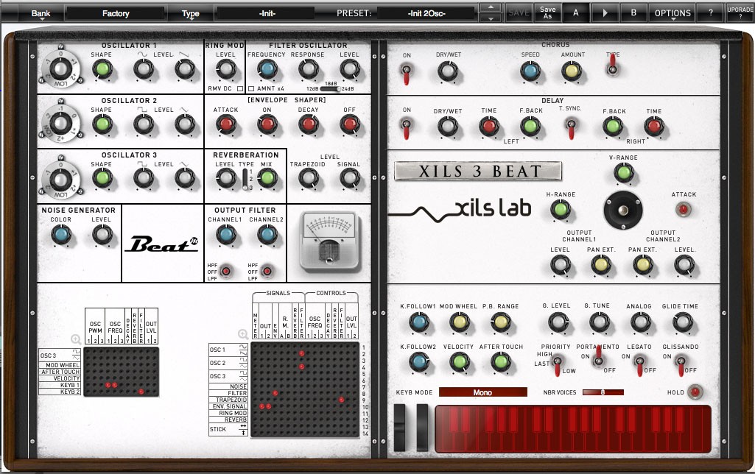This screenshot has height=474, width=755.
Task: Click the V-Range knob
Action: click(x=624, y=173)
